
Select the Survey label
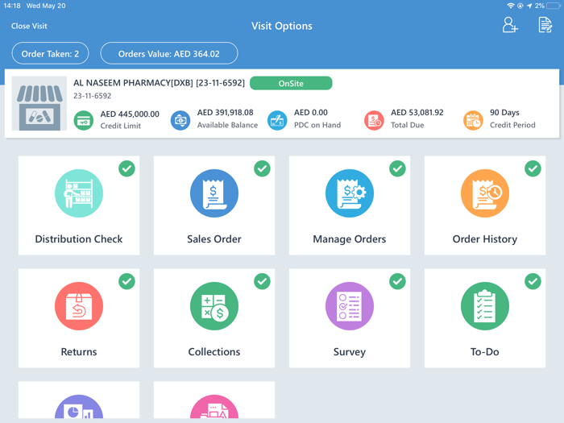click(x=349, y=352)
